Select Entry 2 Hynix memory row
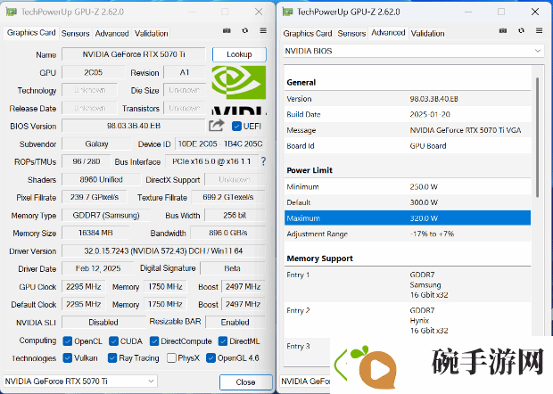 coord(408,320)
